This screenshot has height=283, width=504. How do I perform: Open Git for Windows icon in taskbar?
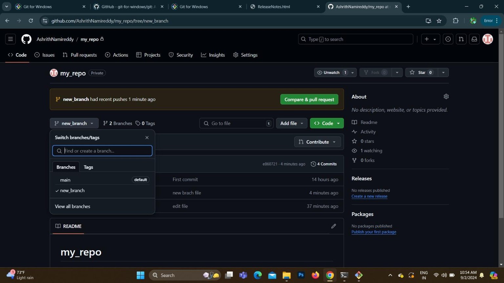359,275
